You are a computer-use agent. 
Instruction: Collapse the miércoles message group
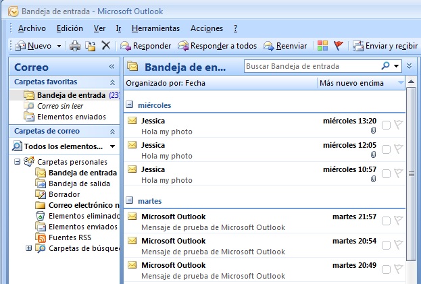click(130, 105)
